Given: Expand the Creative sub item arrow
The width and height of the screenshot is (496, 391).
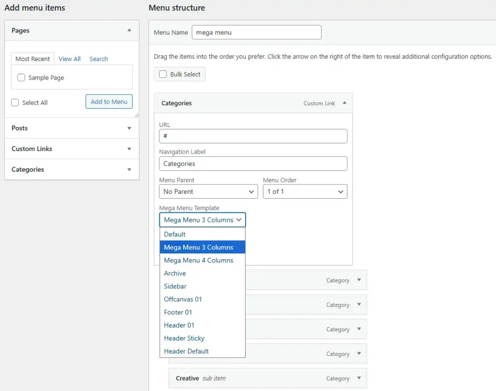Looking at the screenshot, I should pos(359,378).
